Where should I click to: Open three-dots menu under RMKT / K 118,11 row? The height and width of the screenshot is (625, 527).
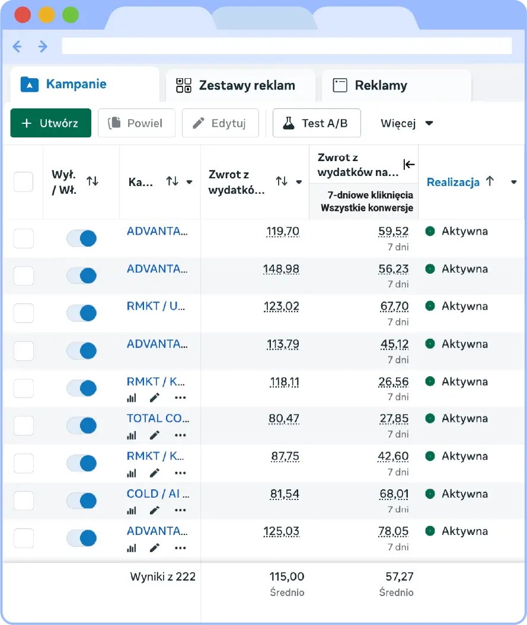[180, 398]
